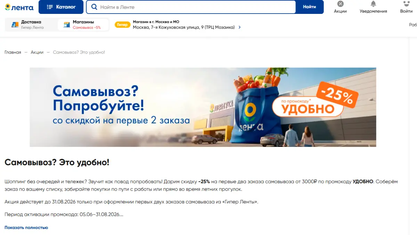Open the Каталог menu button
Viewport: 417px width, 235px height.
(x=61, y=7)
